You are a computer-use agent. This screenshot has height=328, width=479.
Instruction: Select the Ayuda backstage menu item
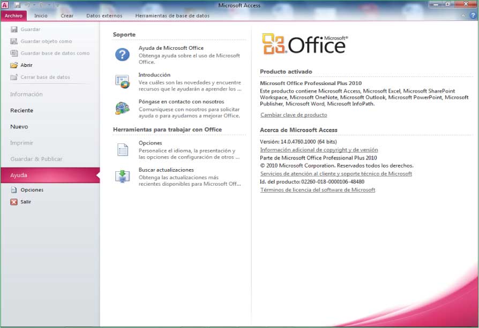[x=50, y=175]
